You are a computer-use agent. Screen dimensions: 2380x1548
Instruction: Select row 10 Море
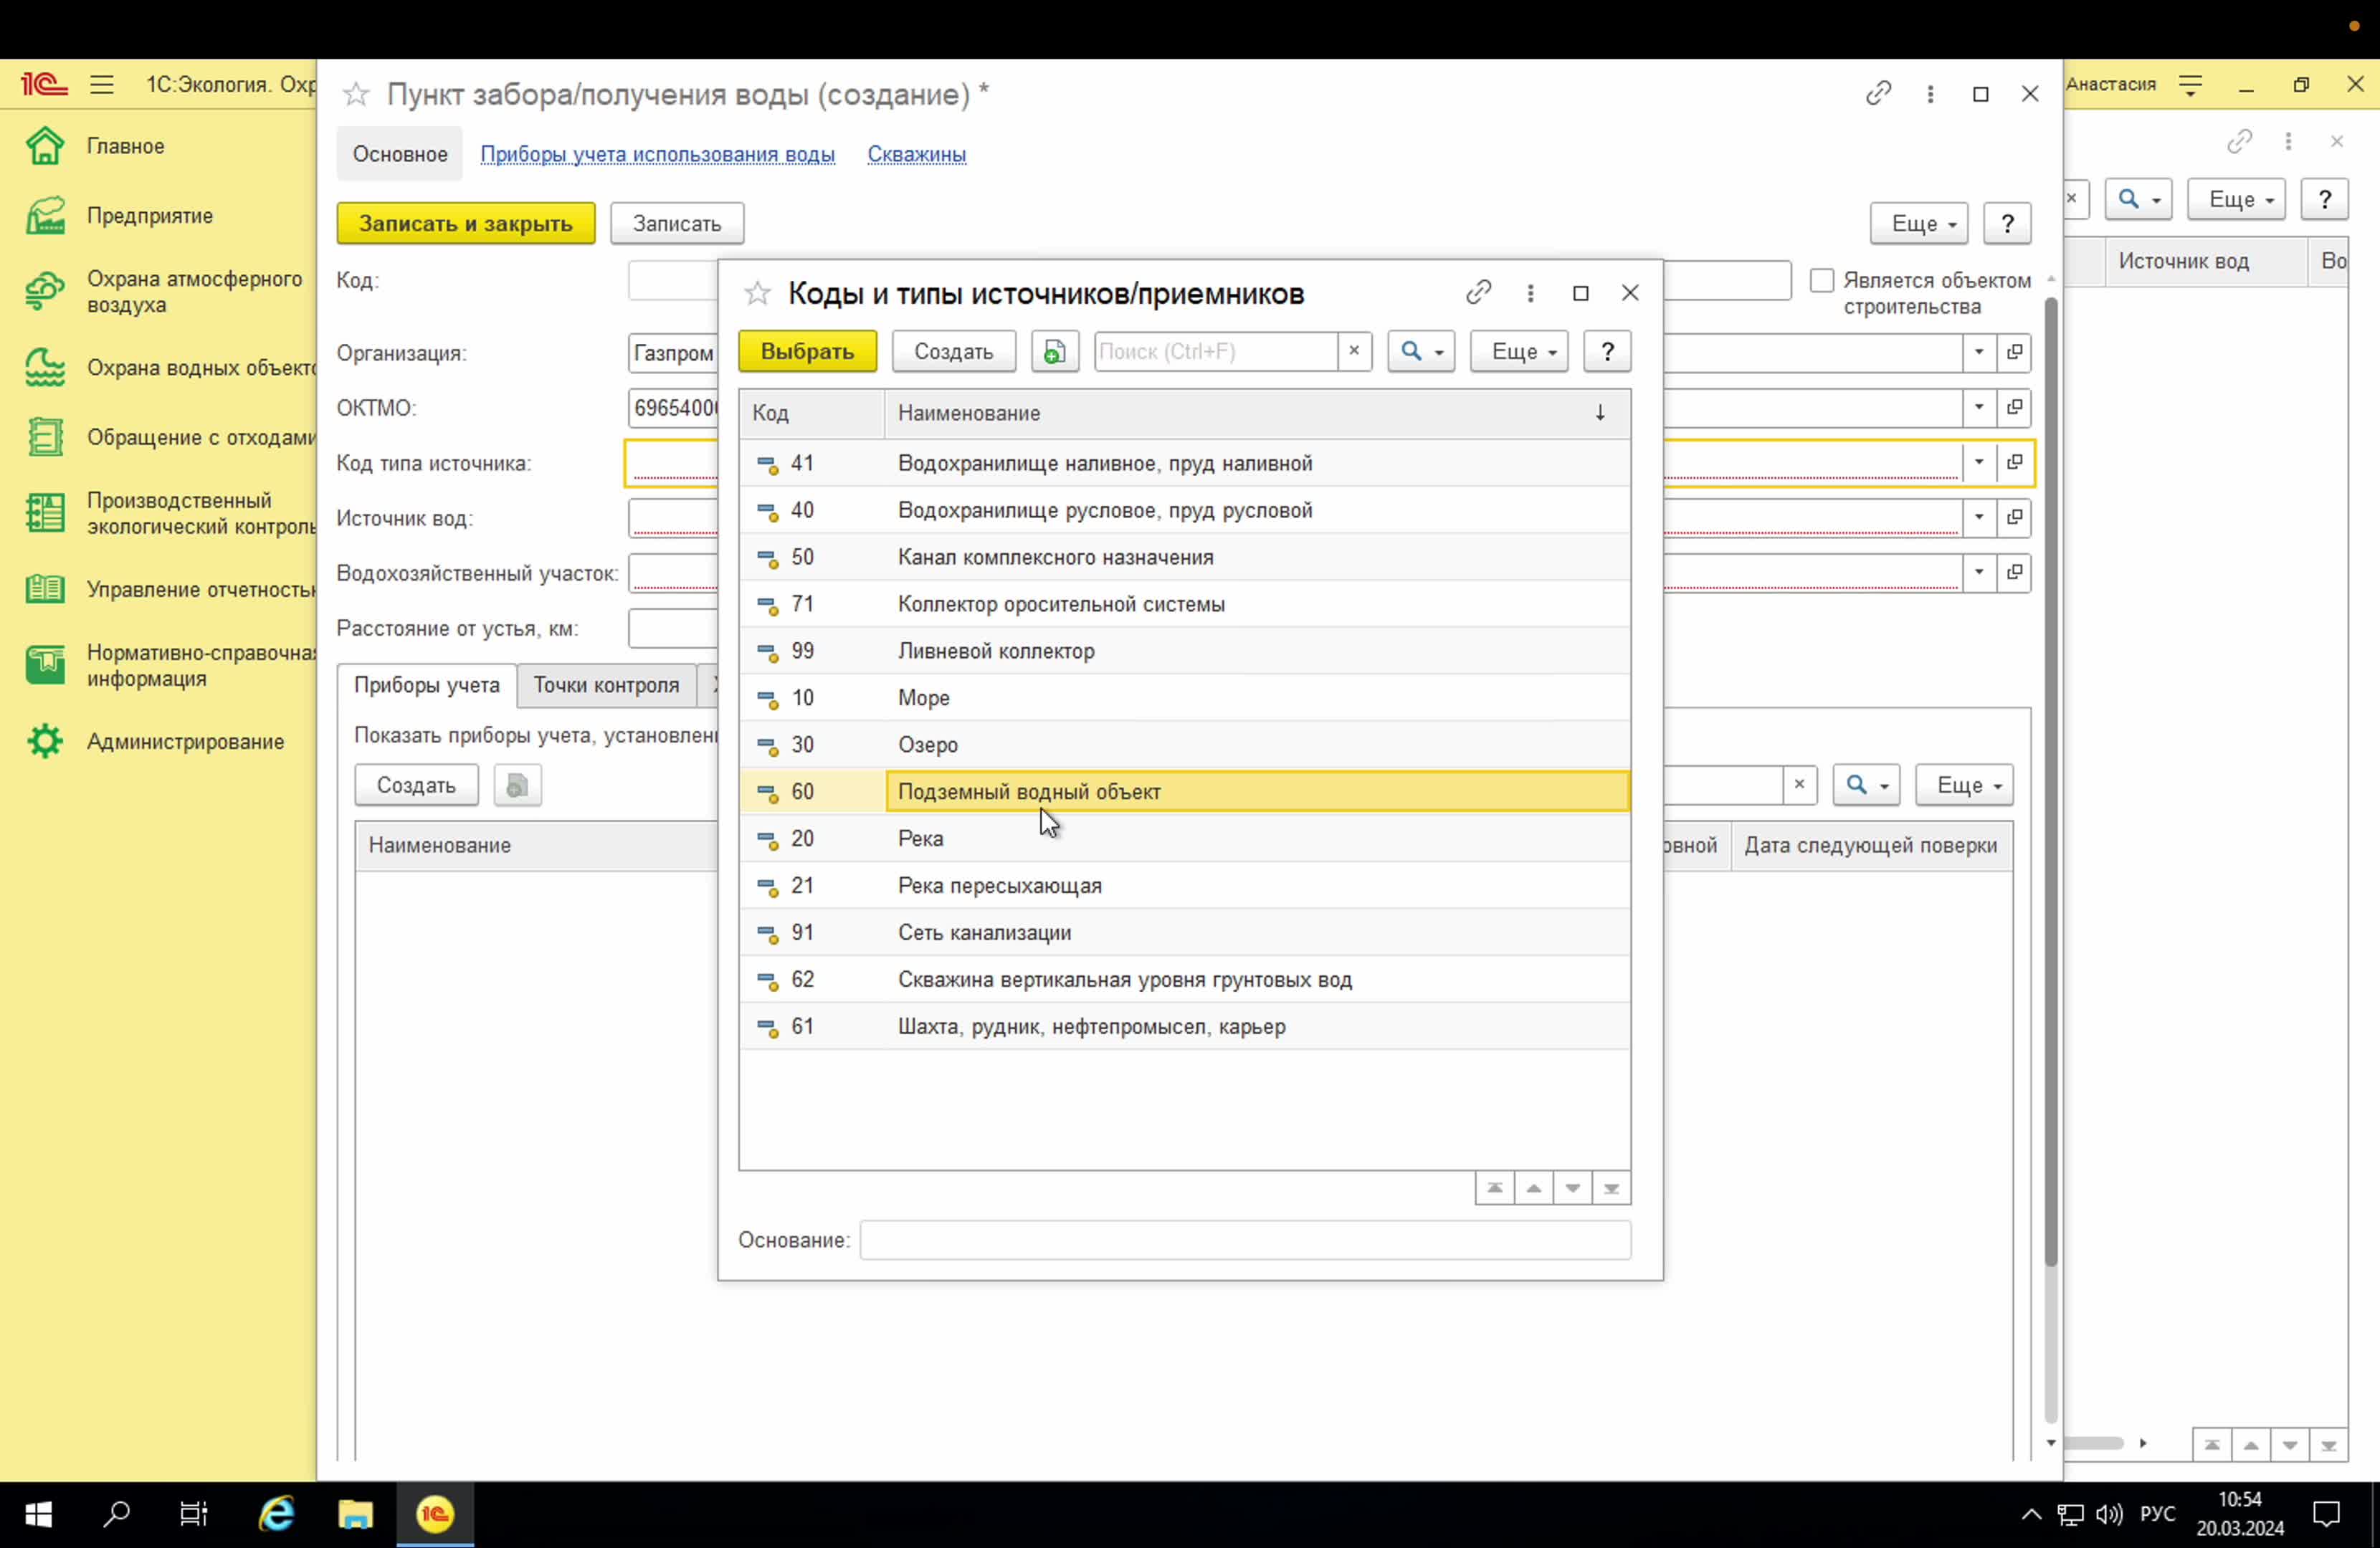[1185, 697]
